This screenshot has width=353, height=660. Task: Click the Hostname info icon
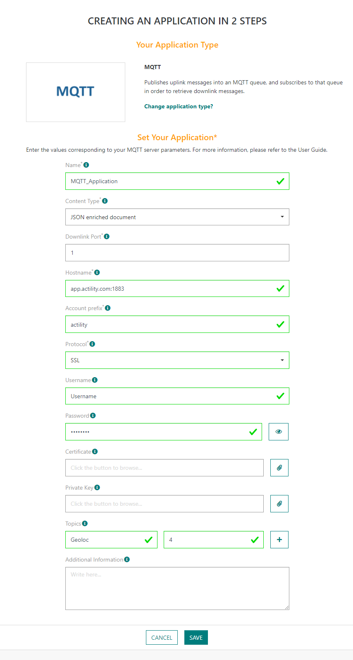point(97,272)
